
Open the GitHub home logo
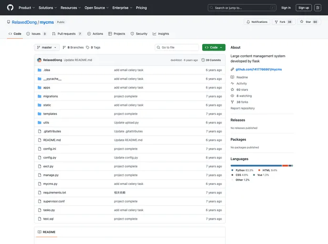[x=10, y=8]
